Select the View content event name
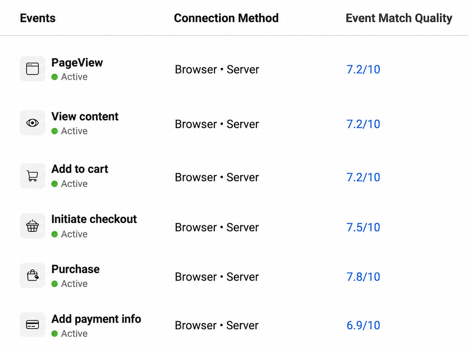The image size is (470, 353). click(85, 116)
